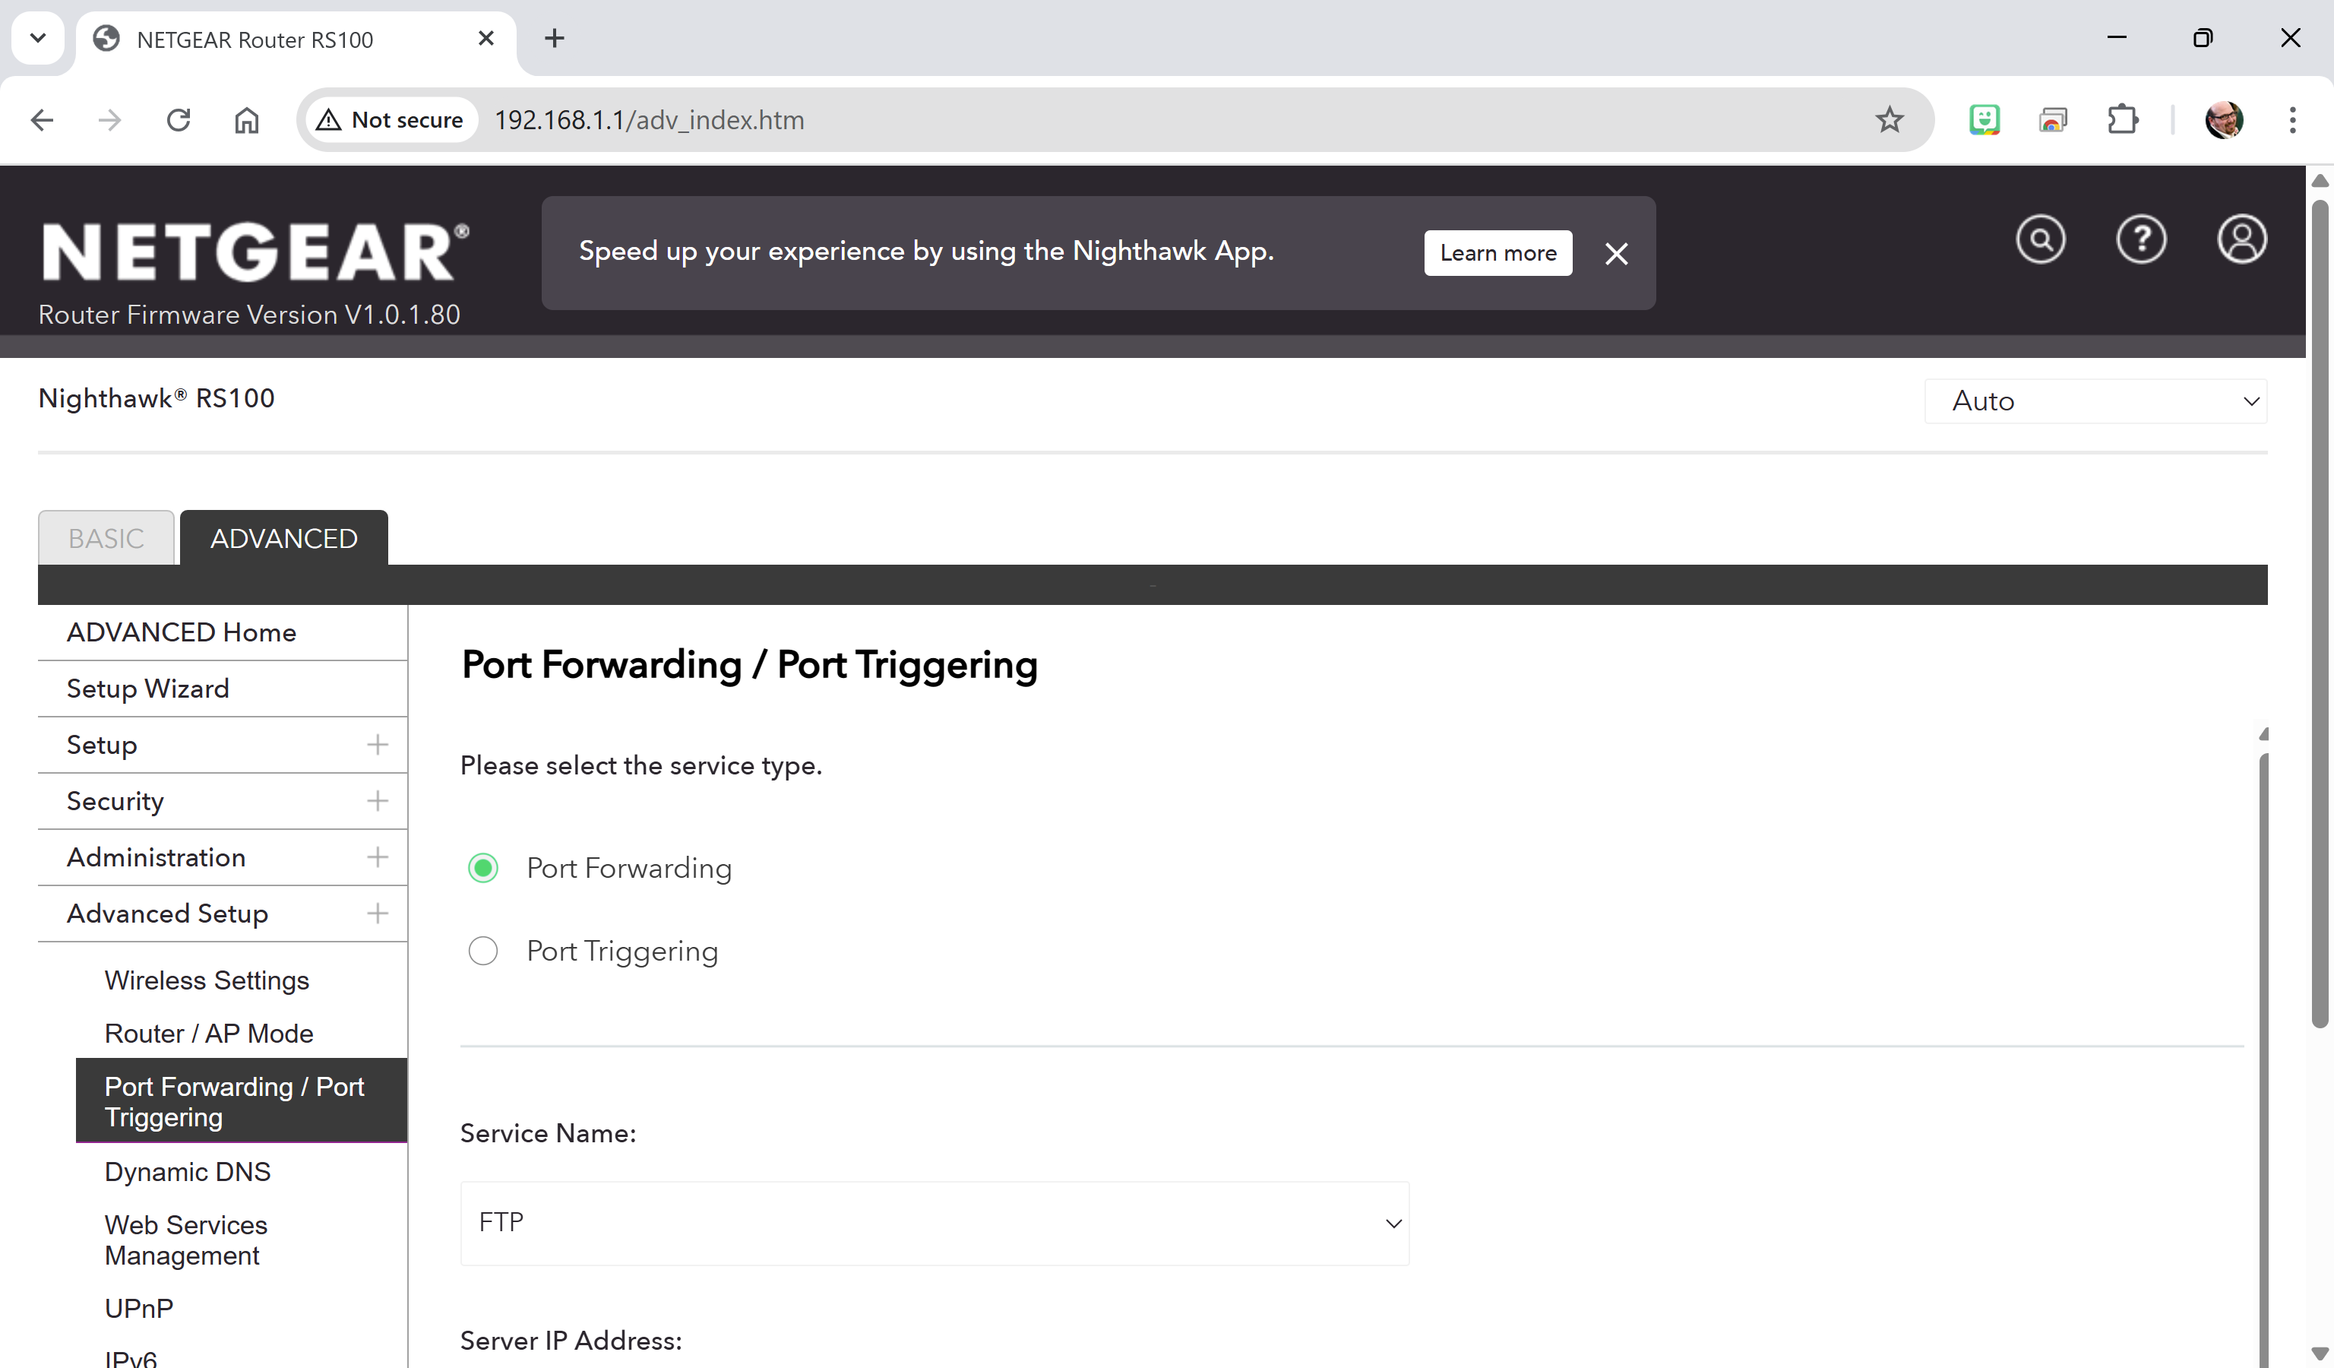2334x1368 pixels.
Task: Dismiss the Nighthawk App banner
Action: (x=1616, y=254)
